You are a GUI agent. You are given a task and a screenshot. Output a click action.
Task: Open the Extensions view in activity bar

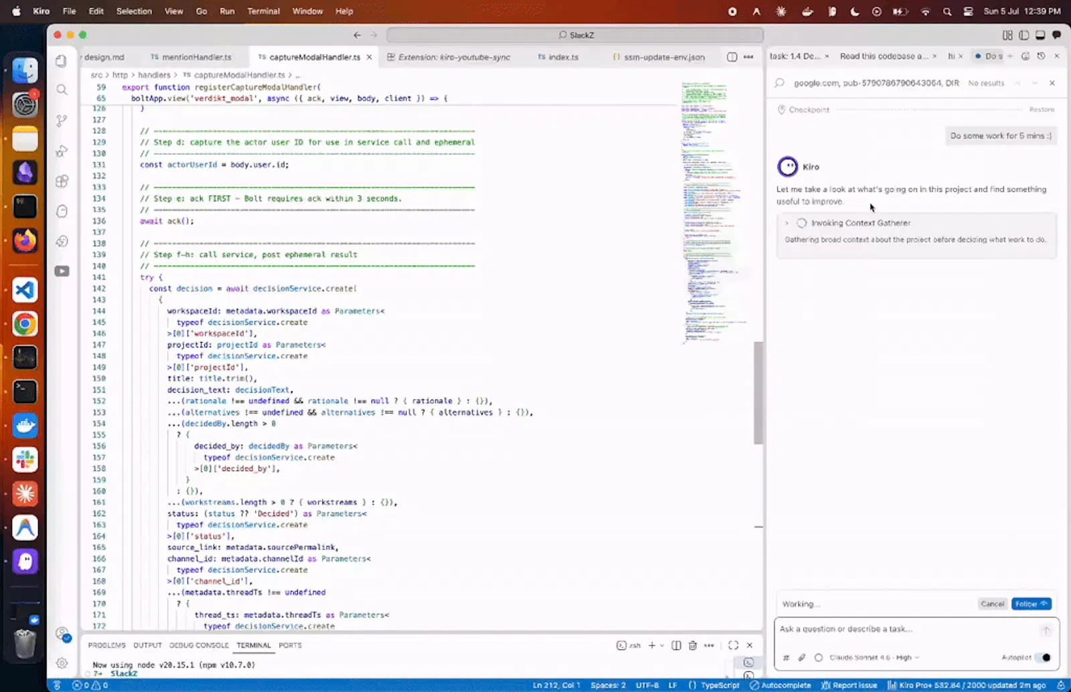pos(62,181)
